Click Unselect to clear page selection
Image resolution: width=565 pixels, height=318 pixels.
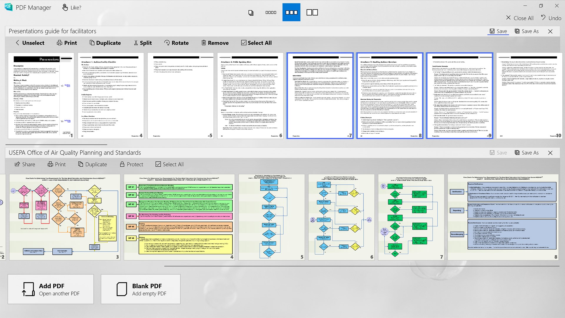[x=30, y=43]
